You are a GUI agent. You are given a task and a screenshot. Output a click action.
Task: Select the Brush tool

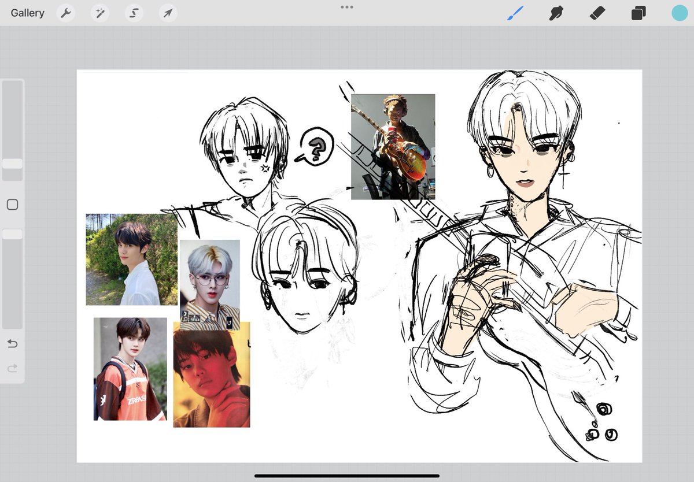click(515, 13)
